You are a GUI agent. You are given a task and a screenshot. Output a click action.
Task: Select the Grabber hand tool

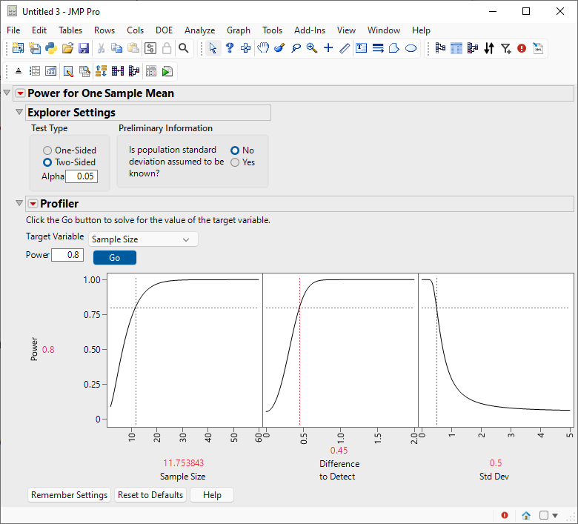[263, 48]
